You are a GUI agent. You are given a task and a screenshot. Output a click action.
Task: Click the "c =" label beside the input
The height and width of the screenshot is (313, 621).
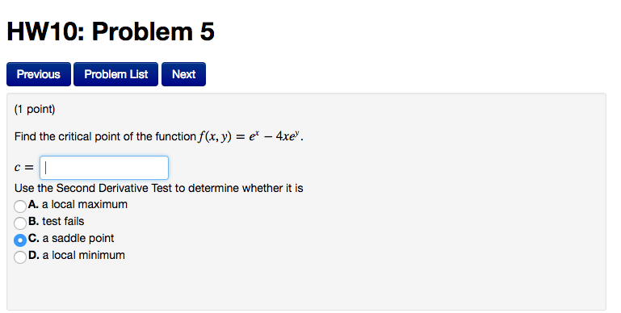point(23,168)
